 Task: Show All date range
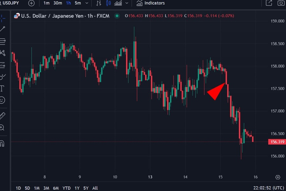pos(95,188)
